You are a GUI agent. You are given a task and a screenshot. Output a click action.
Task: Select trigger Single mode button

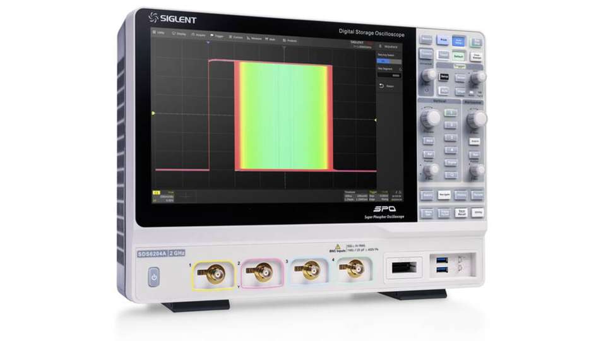click(460, 92)
